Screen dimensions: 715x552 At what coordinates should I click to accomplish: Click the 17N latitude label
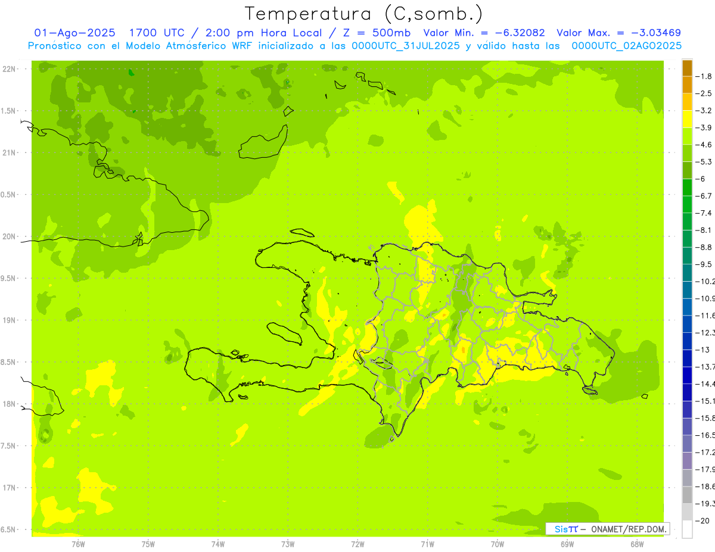tap(9, 488)
